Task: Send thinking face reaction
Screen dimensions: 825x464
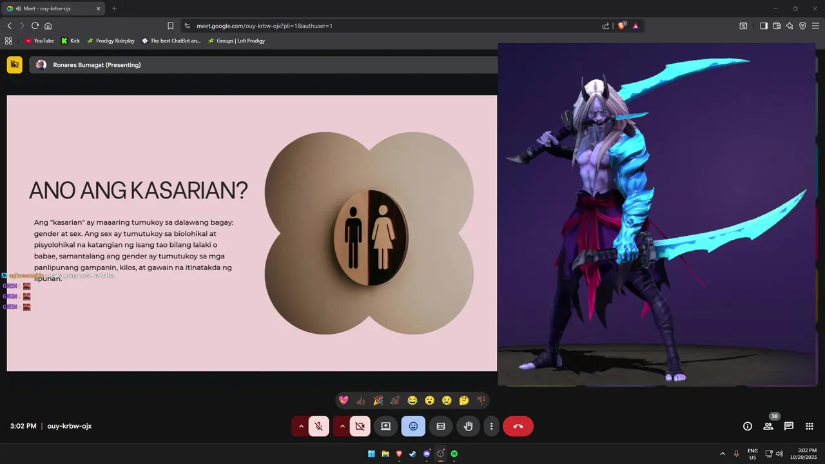Action: point(464,400)
